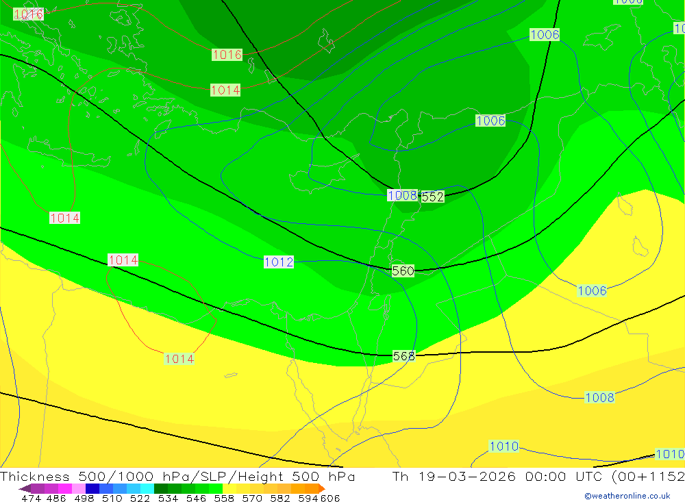Click the 560 height contour label
Screen dimensions: 685x502
403,271
